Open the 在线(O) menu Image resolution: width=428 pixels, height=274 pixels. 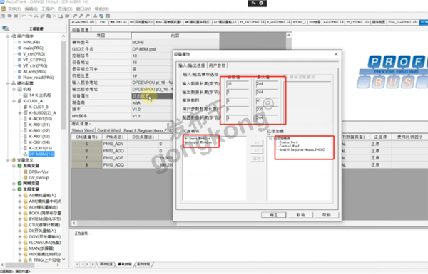click(x=65, y=9)
